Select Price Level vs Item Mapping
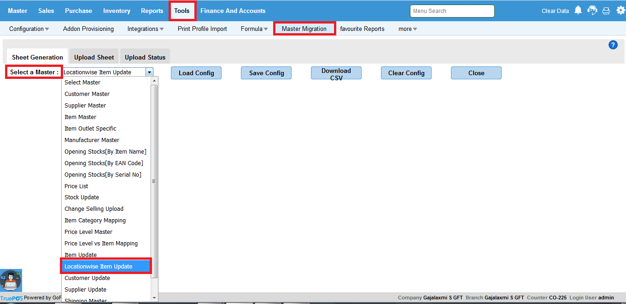Screen dimensions: 626x304 [106, 243]
